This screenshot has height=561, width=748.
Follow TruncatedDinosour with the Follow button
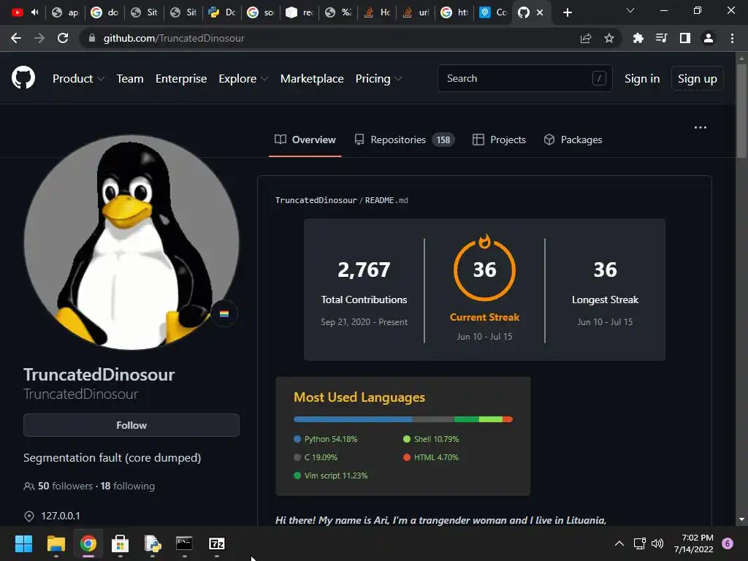[131, 425]
